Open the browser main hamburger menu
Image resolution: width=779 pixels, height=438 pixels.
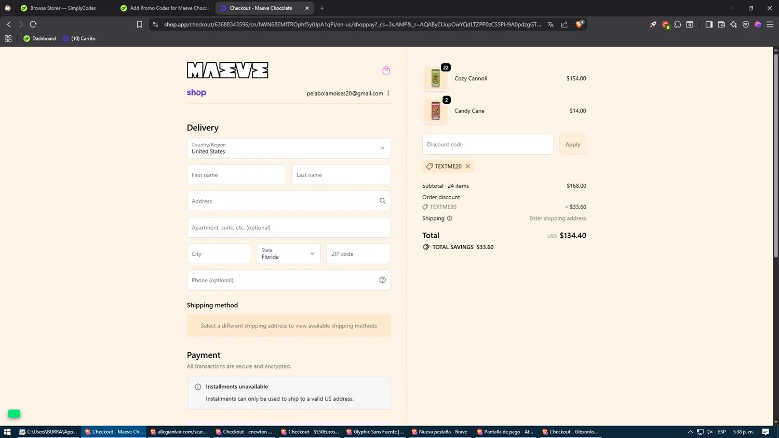point(770,24)
